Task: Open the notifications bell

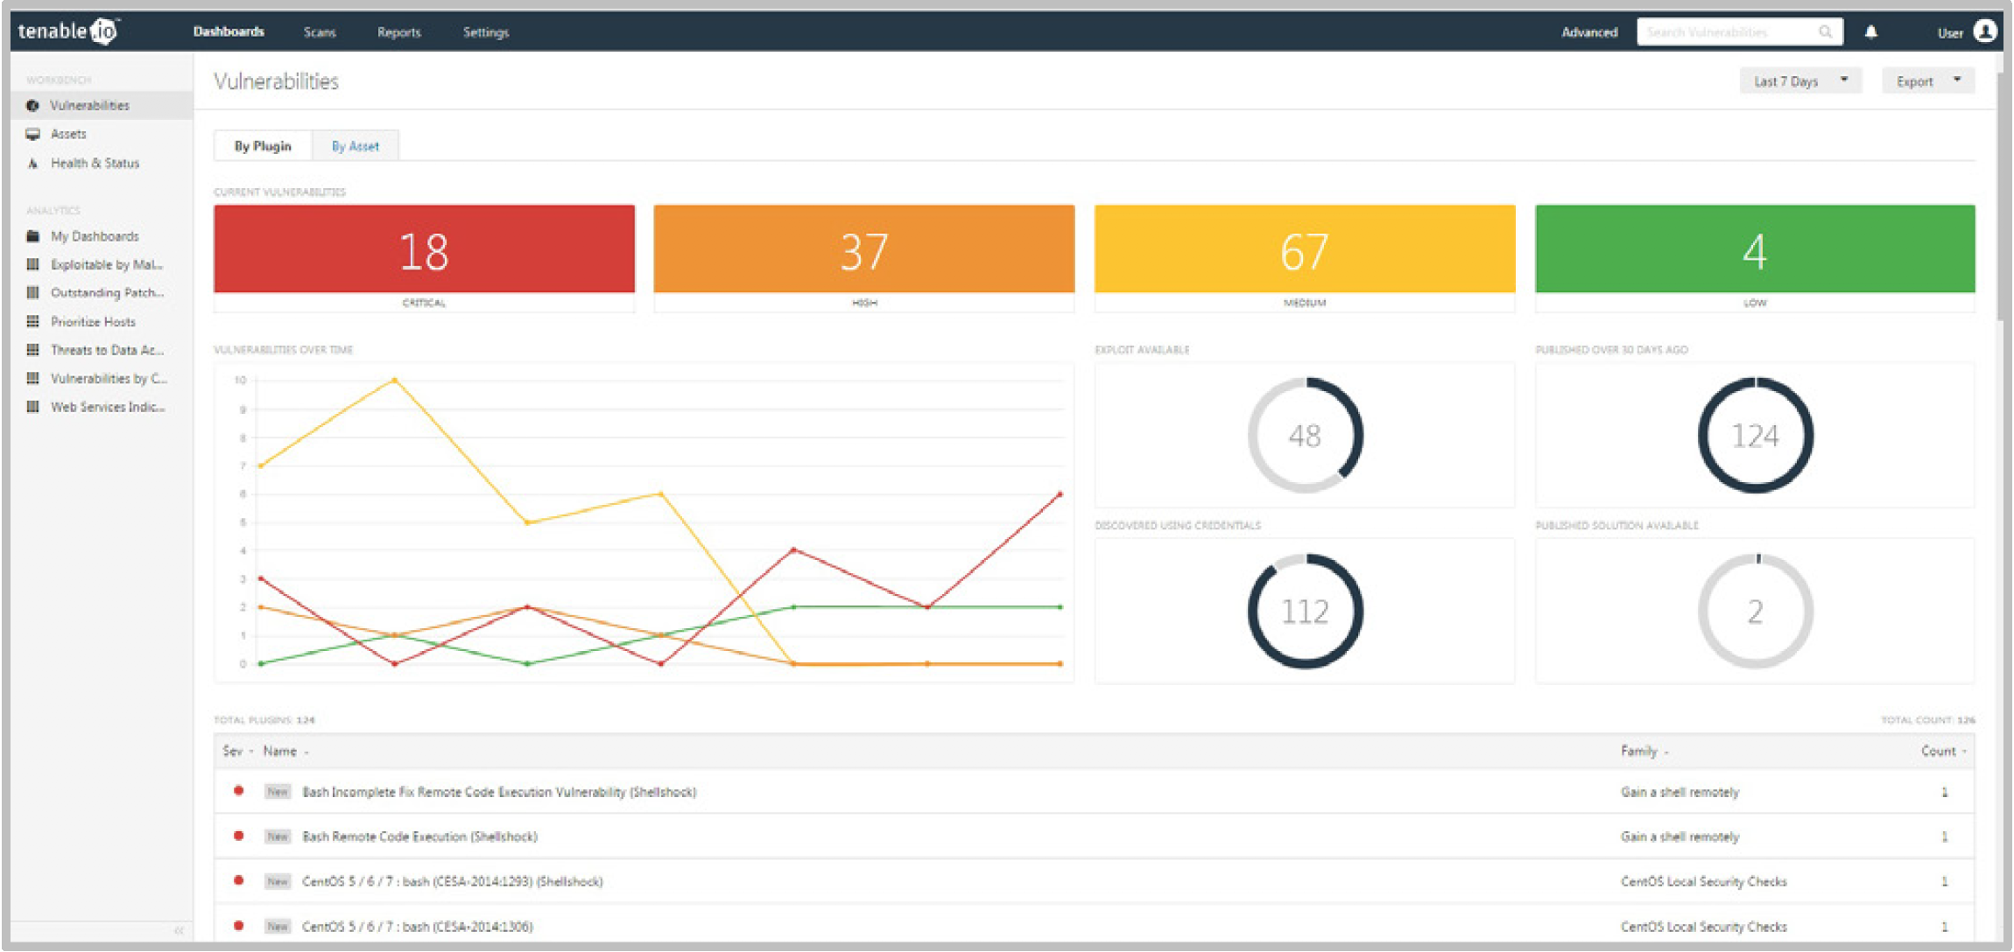Action: [x=1871, y=32]
